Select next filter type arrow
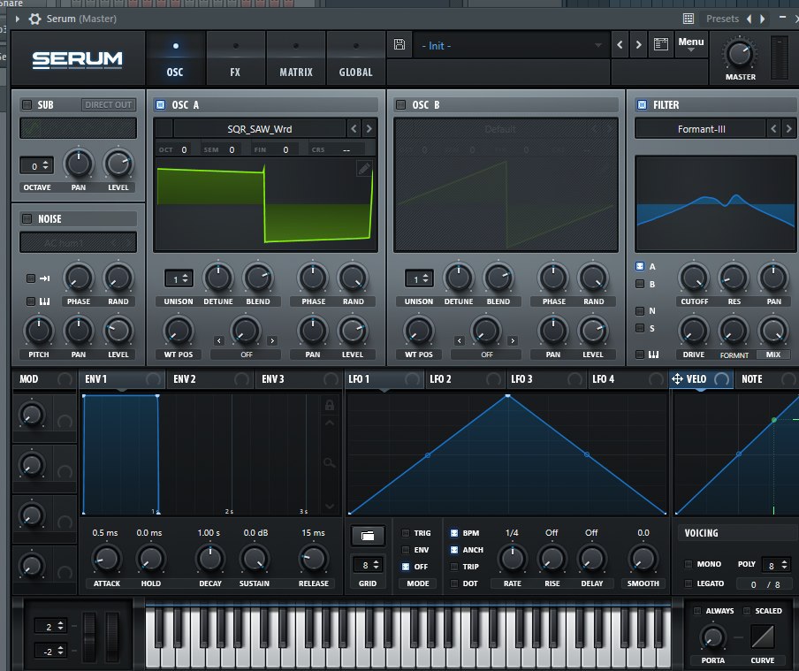The height and width of the screenshot is (671, 799). point(788,129)
